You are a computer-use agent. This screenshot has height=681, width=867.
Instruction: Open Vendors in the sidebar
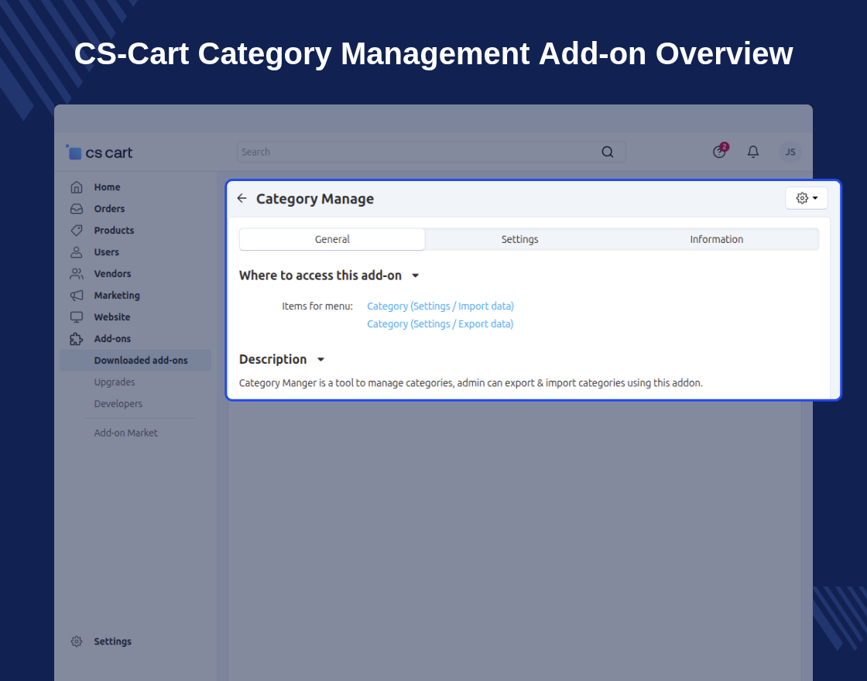[x=112, y=274]
